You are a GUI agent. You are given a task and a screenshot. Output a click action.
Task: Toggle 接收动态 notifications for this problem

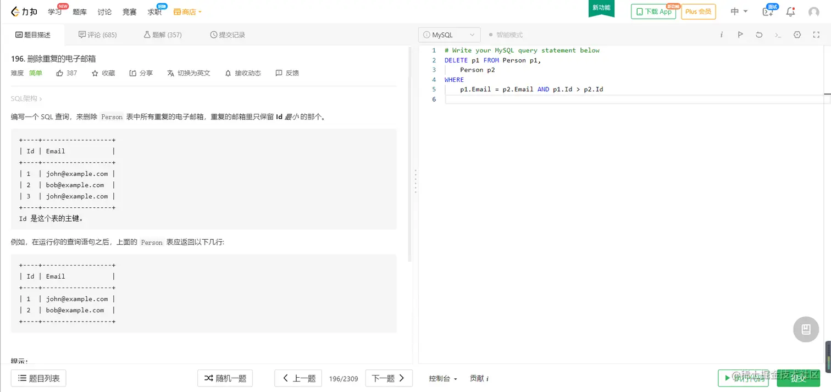tap(242, 73)
